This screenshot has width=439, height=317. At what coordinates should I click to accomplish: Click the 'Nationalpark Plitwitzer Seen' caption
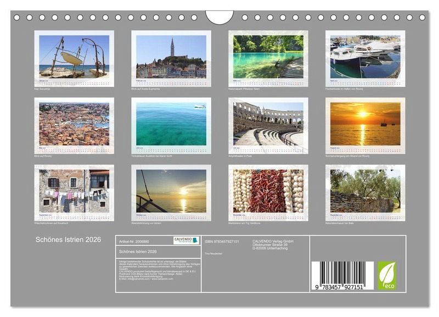tap(244, 89)
